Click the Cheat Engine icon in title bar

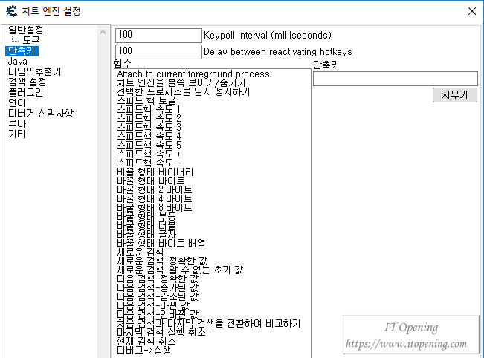[x=12, y=11]
